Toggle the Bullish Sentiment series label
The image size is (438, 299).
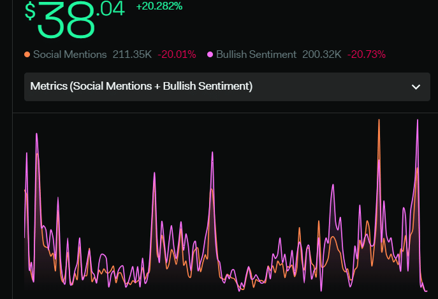256,55
